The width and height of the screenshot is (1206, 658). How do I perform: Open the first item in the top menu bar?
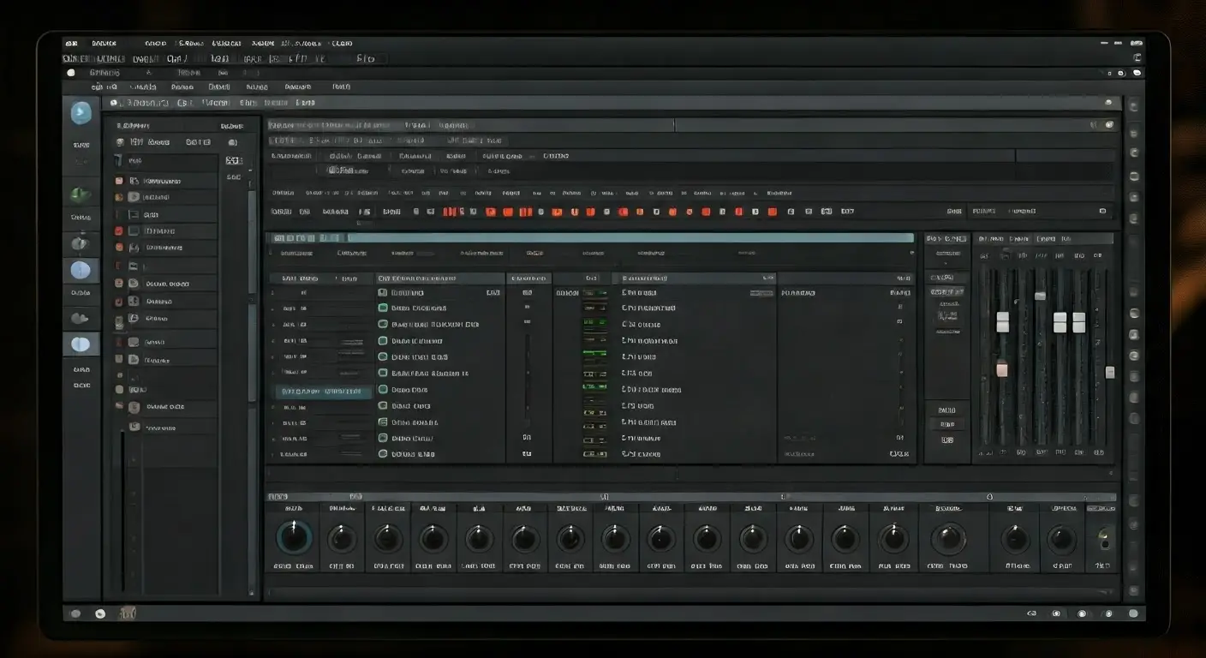70,43
